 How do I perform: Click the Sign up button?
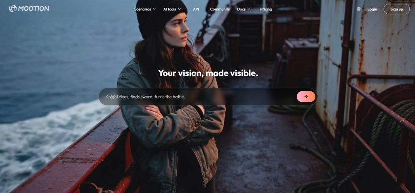396,9
